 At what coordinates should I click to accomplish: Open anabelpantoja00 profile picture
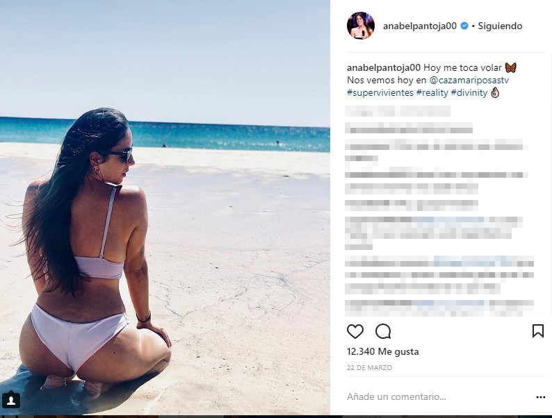coord(361,25)
